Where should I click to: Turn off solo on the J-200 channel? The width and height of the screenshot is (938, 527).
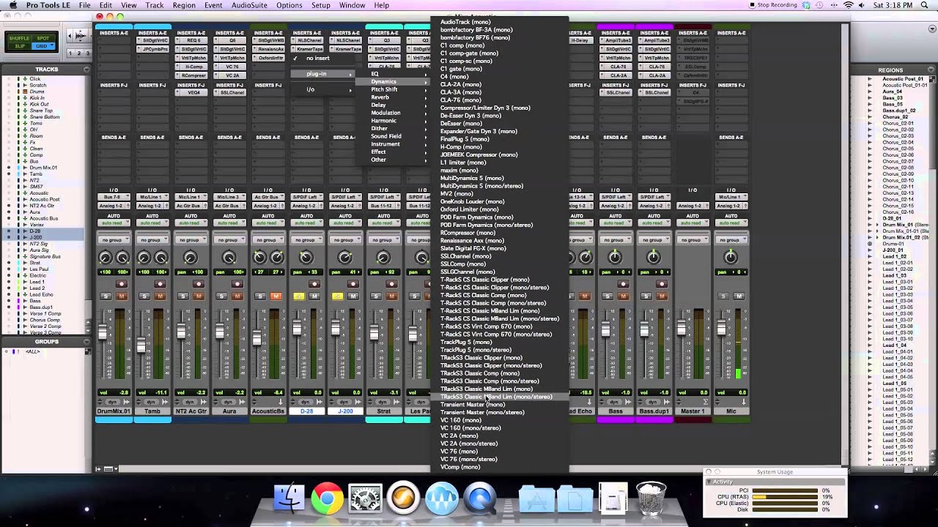point(337,296)
